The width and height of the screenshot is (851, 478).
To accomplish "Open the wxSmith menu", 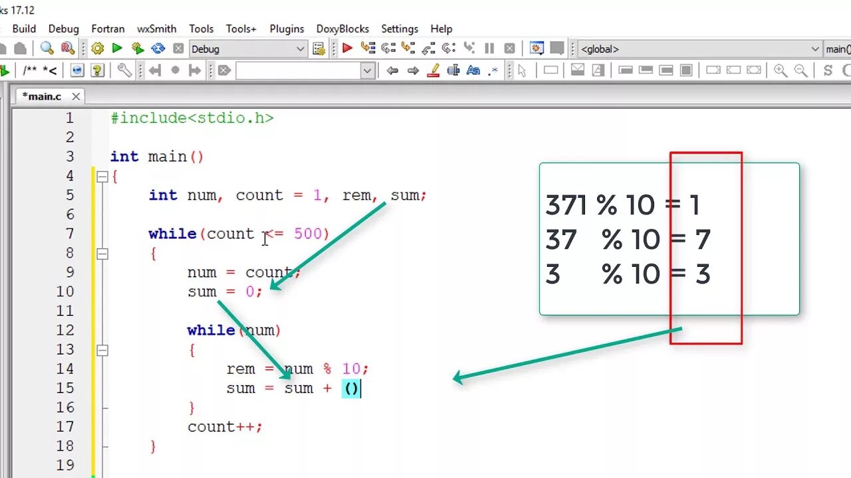I will (157, 29).
